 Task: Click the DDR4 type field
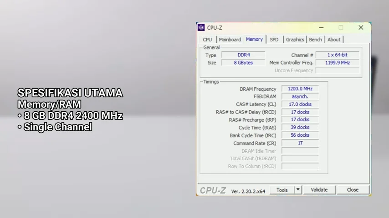pos(243,55)
